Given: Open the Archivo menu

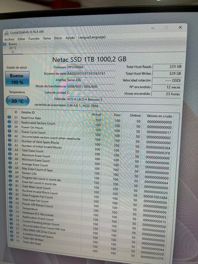Looking at the screenshot, I should pos(9,39).
